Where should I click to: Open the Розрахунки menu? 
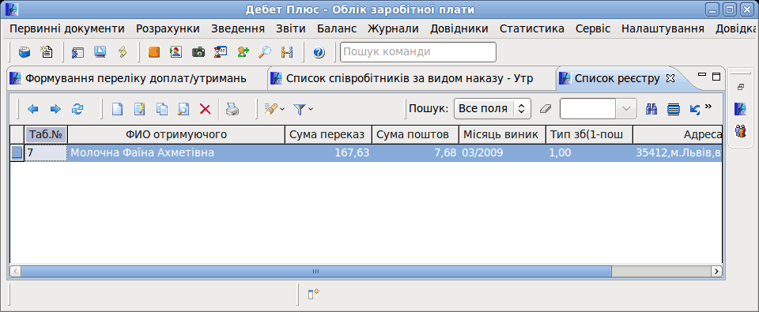[x=168, y=28]
